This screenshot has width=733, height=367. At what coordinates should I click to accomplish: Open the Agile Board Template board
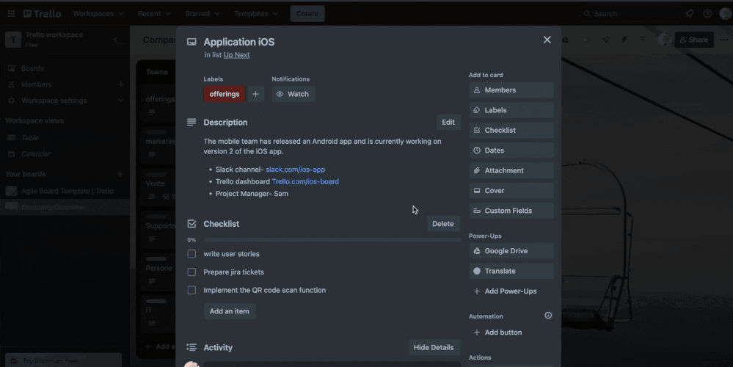click(65, 191)
